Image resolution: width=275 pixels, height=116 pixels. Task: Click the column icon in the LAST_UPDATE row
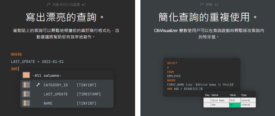click(x=26, y=94)
